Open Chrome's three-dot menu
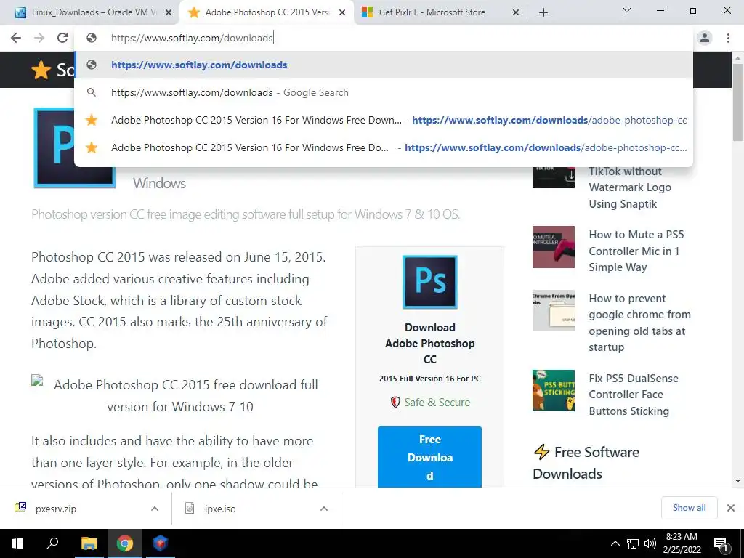Screen dimensions: 744x558 [x=728, y=38]
